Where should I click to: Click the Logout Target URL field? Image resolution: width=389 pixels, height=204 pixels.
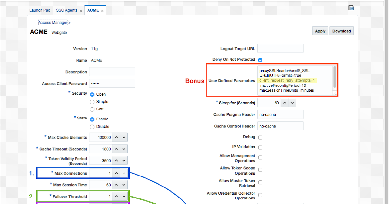[x=280, y=49]
